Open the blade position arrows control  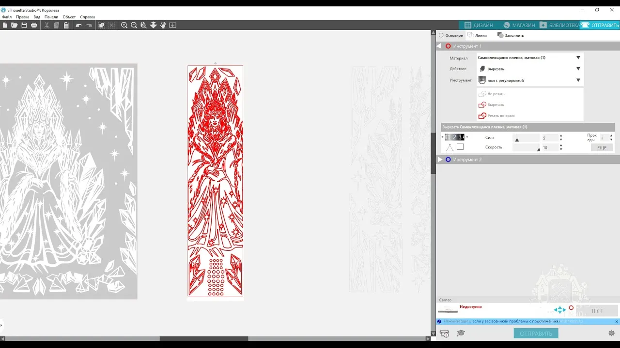click(x=560, y=310)
